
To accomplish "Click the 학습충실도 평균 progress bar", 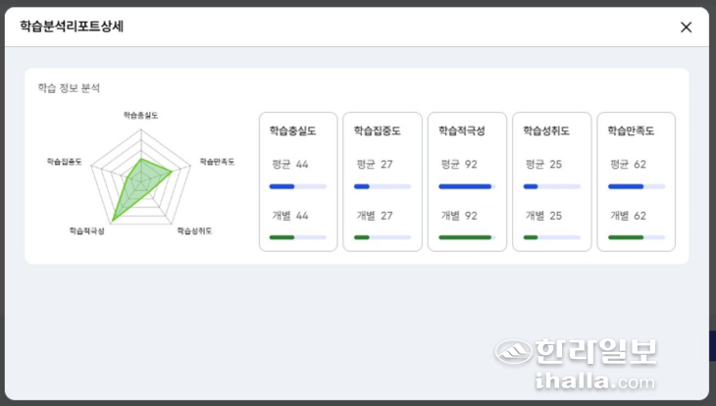I will (297, 186).
